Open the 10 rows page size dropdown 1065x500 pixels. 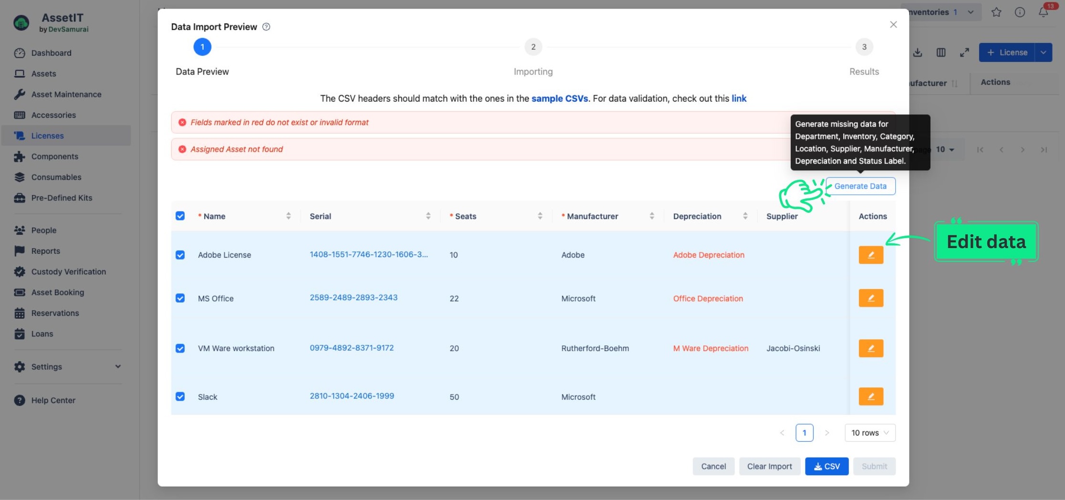tap(869, 433)
